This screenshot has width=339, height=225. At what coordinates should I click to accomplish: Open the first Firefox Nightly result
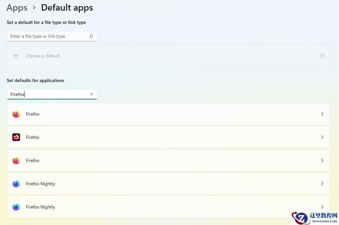[x=169, y=184]
